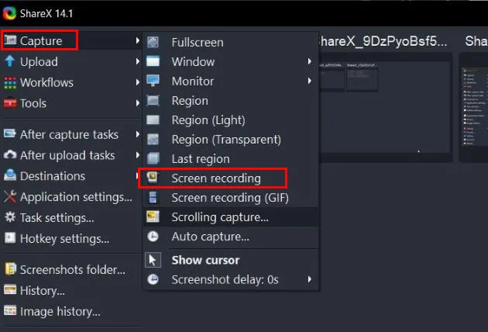Click the Capture menu camera icon
Image resolution: width=488 pixels, height=332 pixels.
pos(10,40)
